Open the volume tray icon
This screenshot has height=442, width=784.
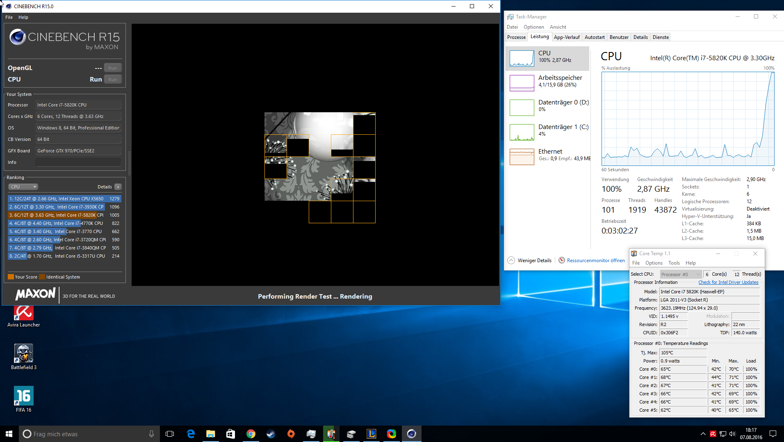pyautogui.click(x=733, y=434)
